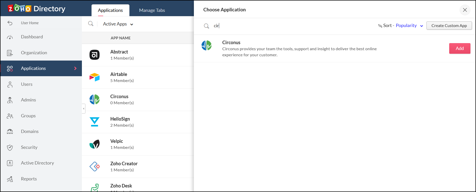
Task: Click the Reports chart icon
Action: pyautogui.click(x=10, y=179)
